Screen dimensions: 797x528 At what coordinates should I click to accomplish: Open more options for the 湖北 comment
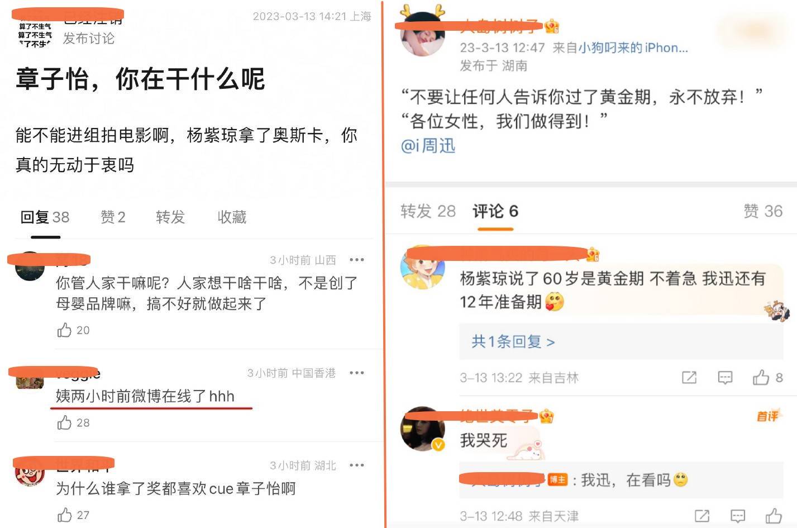pyautogui.click(x=356, y=465)
